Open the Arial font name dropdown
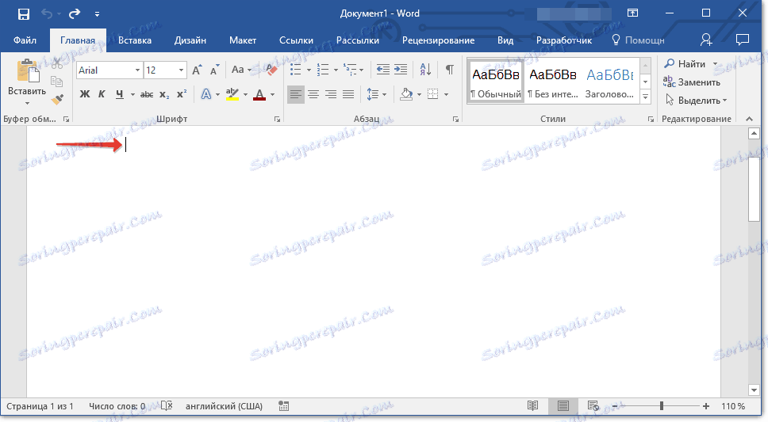This screenshot has height=422, width=768. (x=137, y=70)
